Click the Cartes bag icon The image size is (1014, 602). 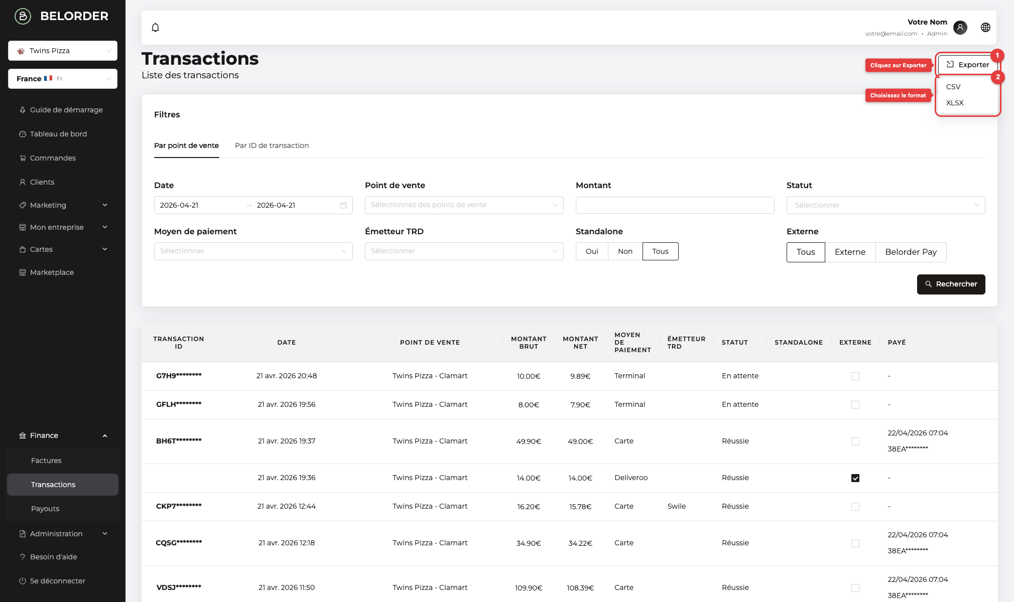[23, 249]
